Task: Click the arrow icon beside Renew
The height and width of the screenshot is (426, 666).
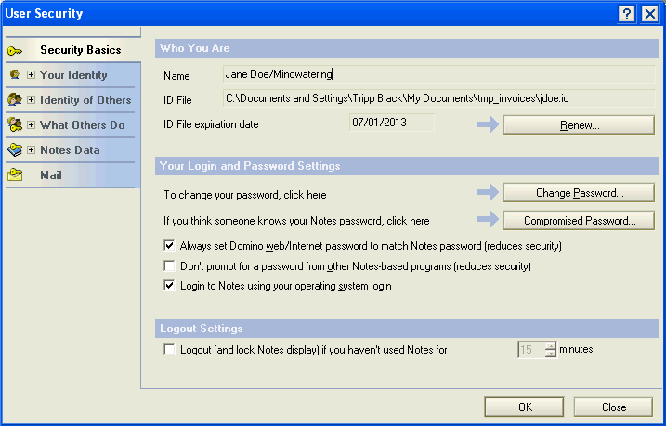Action: coord(488,125)
